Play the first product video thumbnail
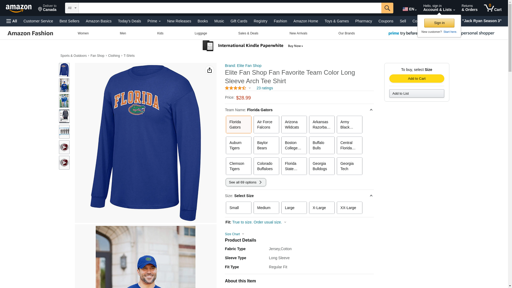This screenshot has height=288, width=512. (64, 147)
